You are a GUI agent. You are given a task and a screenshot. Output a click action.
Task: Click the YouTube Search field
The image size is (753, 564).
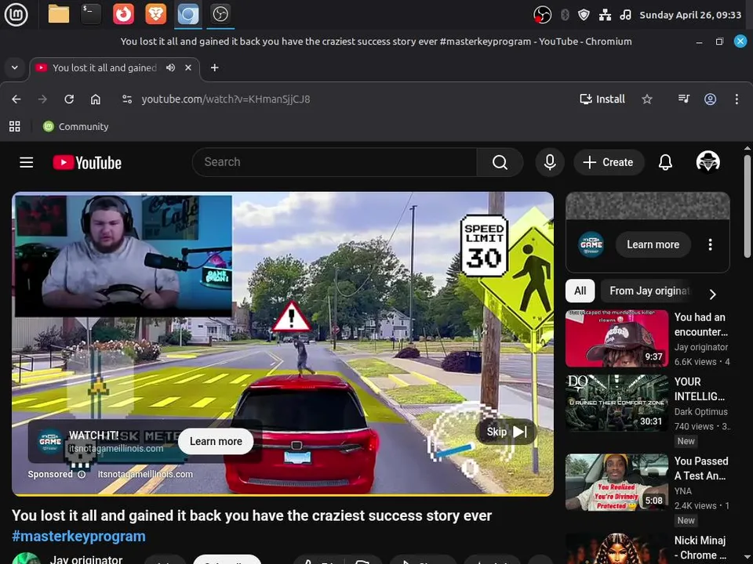334,162
